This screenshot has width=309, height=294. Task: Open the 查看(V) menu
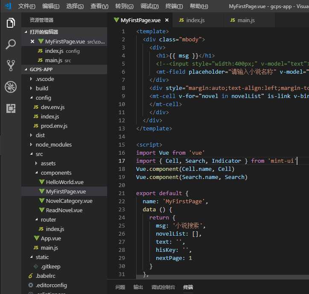point(99,6)
